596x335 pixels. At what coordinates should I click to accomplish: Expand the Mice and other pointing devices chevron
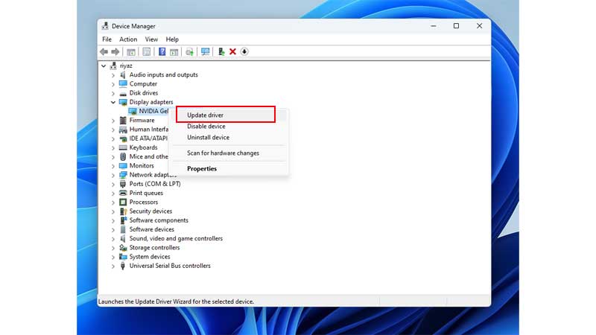[x=113, y=157]
